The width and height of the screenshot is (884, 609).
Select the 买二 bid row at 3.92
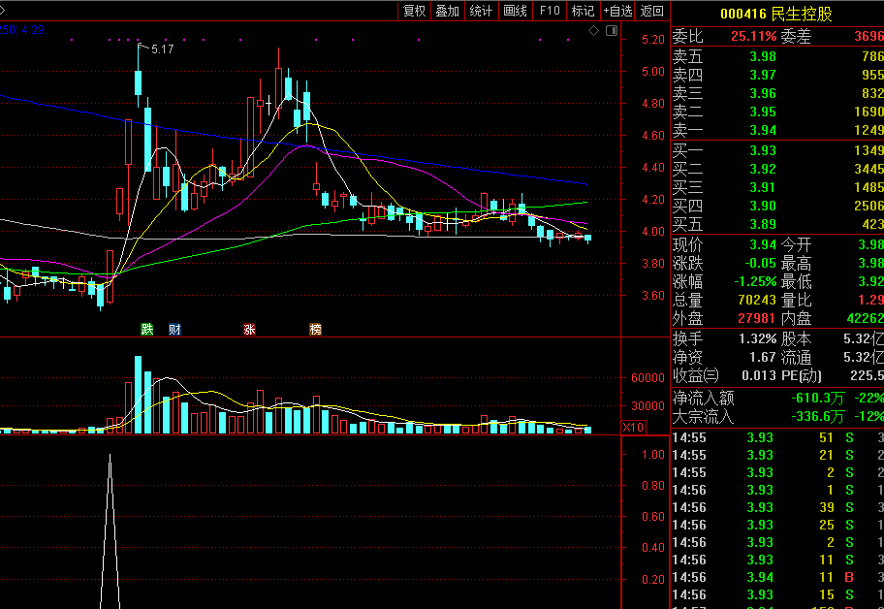click(x=777, y=169)
